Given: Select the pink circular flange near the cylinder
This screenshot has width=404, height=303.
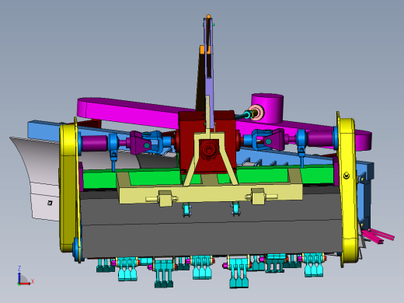Looking at the screenshot, I should point(257,113).
